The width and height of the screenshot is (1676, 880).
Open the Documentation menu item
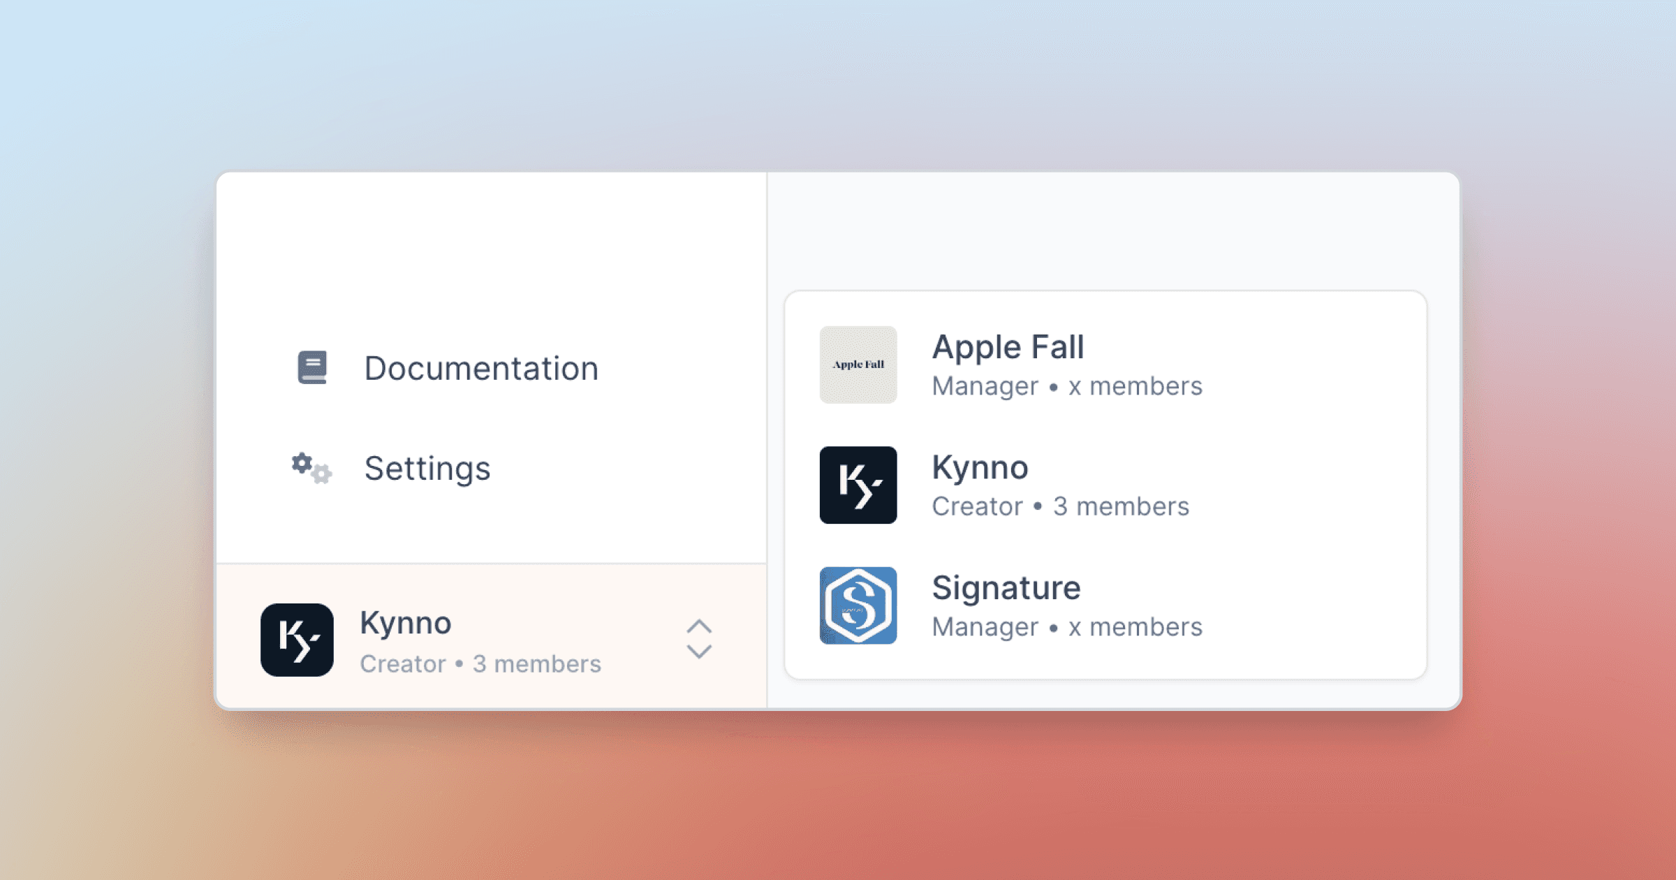[x=481, y=368]
